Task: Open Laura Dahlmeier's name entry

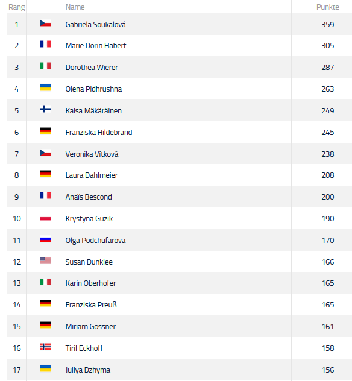Action: [x=92, y=175]
